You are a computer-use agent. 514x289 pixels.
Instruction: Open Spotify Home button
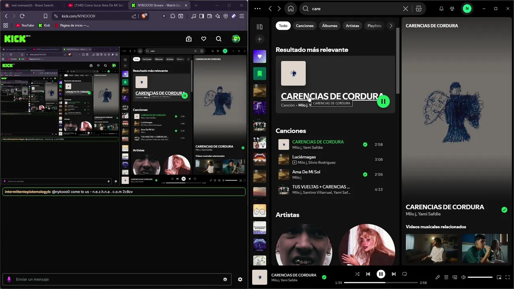[x=291, y=8]
